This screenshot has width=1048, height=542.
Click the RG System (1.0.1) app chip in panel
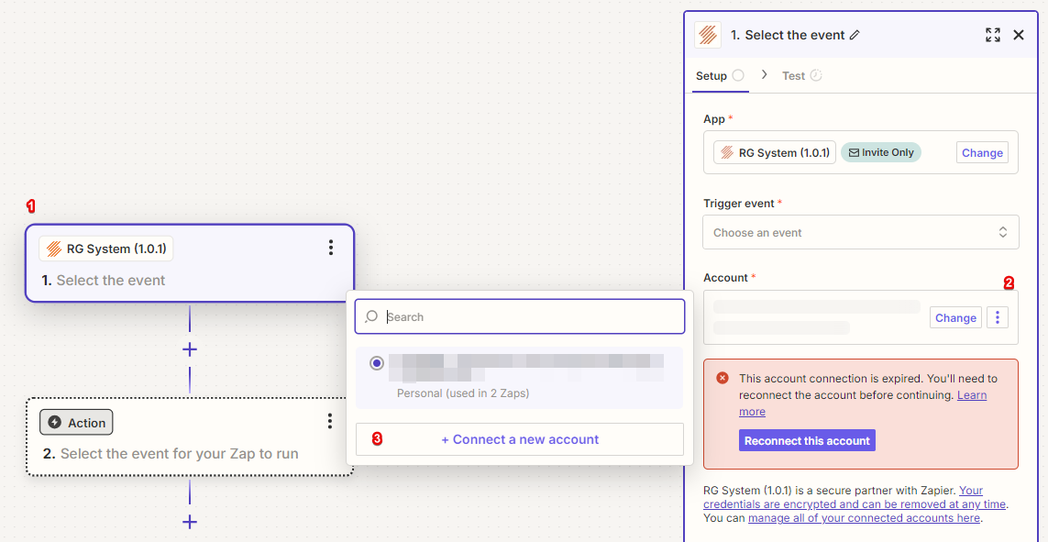pos(775,152)
